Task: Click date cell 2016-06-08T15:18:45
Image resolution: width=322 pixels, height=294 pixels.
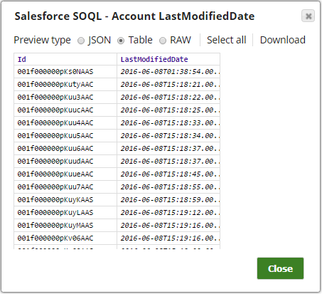Action: (168, 174)
